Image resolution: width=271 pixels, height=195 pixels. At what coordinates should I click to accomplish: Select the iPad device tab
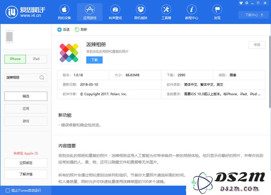point(36,59)
